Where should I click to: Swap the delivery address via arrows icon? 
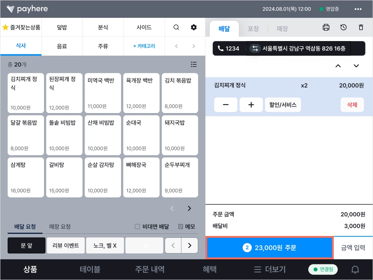(255, 48)
